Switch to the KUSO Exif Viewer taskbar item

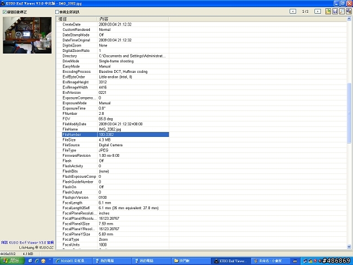point(231,261)
